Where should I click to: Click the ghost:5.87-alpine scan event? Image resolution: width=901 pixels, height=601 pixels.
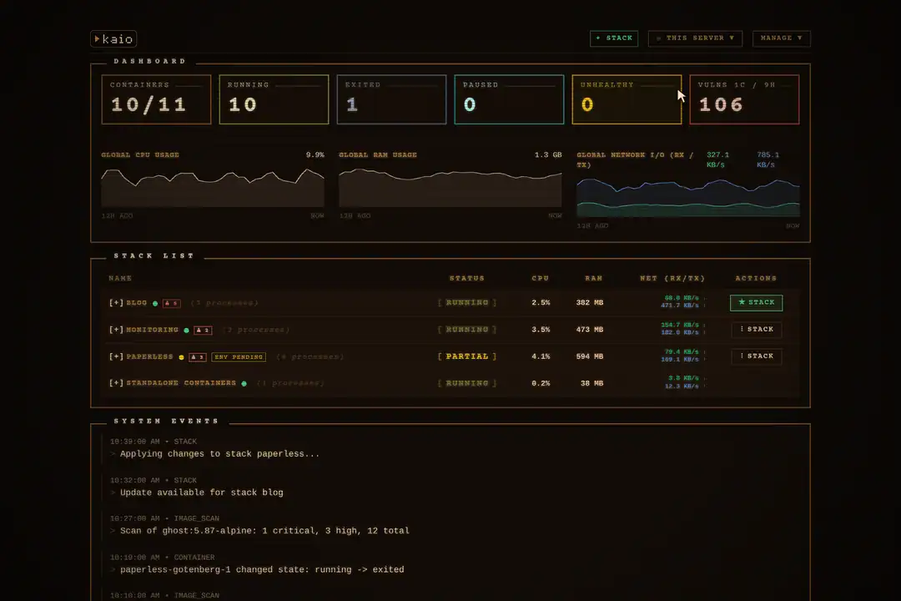(x=265, y=531)
